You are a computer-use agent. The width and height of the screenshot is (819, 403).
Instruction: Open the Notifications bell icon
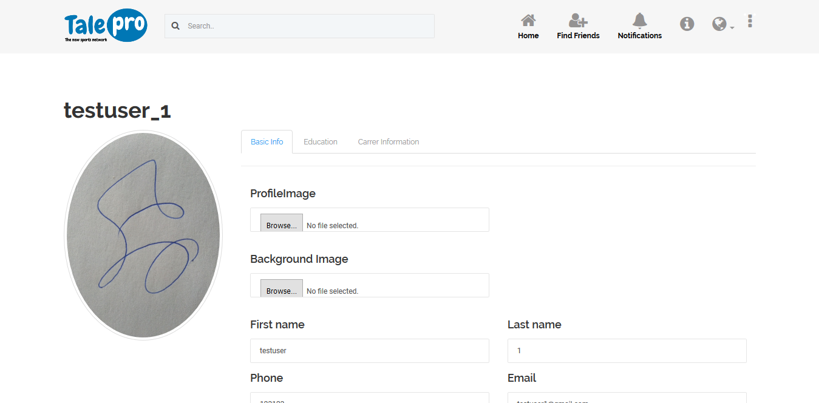[640, 20]
